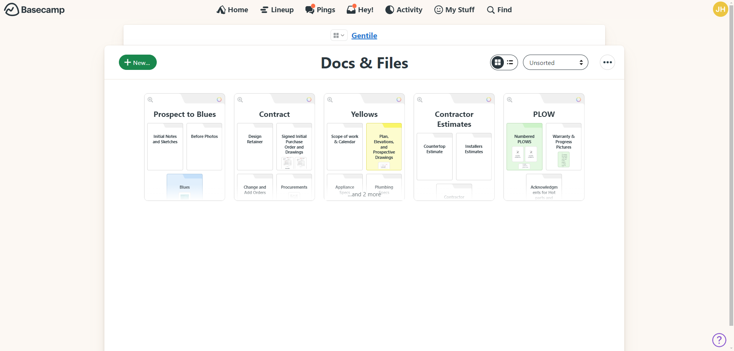The width and height of the screenshot is (734, 351).
Task: Open the help question mark icon
Action: (x=719, y=340)
